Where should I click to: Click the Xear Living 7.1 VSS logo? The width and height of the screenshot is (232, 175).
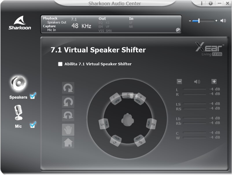[x=210, y=49]
